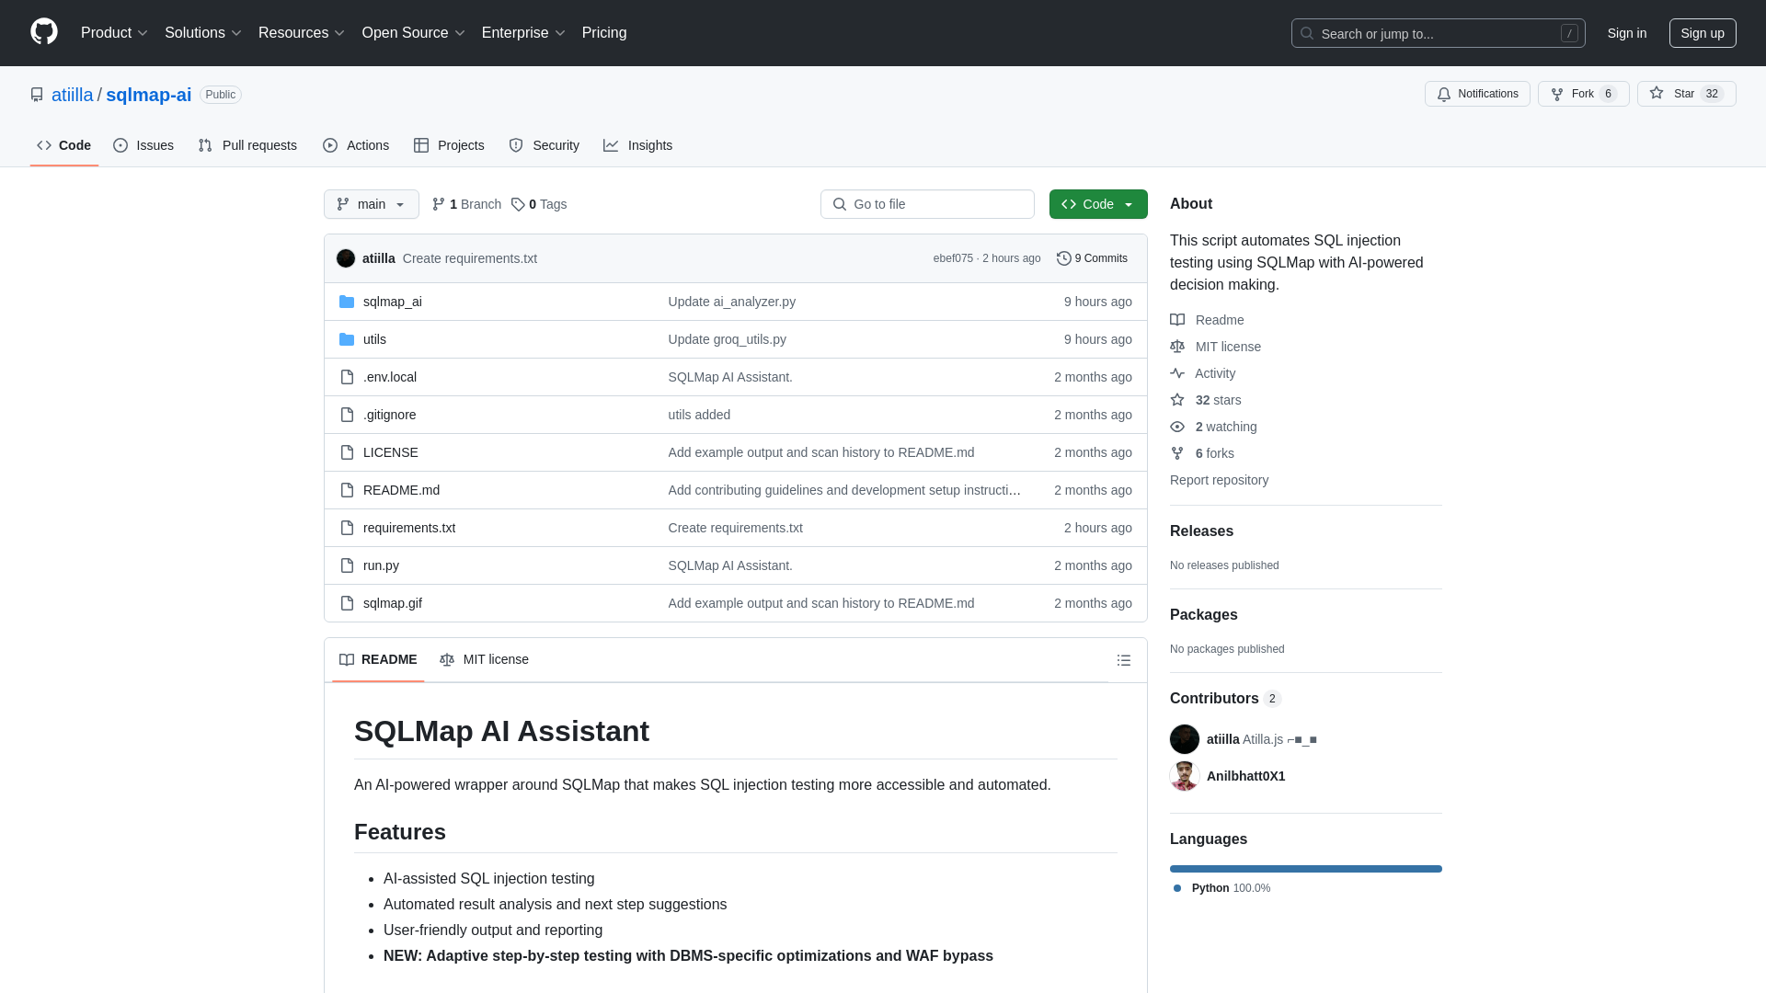Open the README outline list icon
The image size is (1766, 993).
(x=1124, y=660)
